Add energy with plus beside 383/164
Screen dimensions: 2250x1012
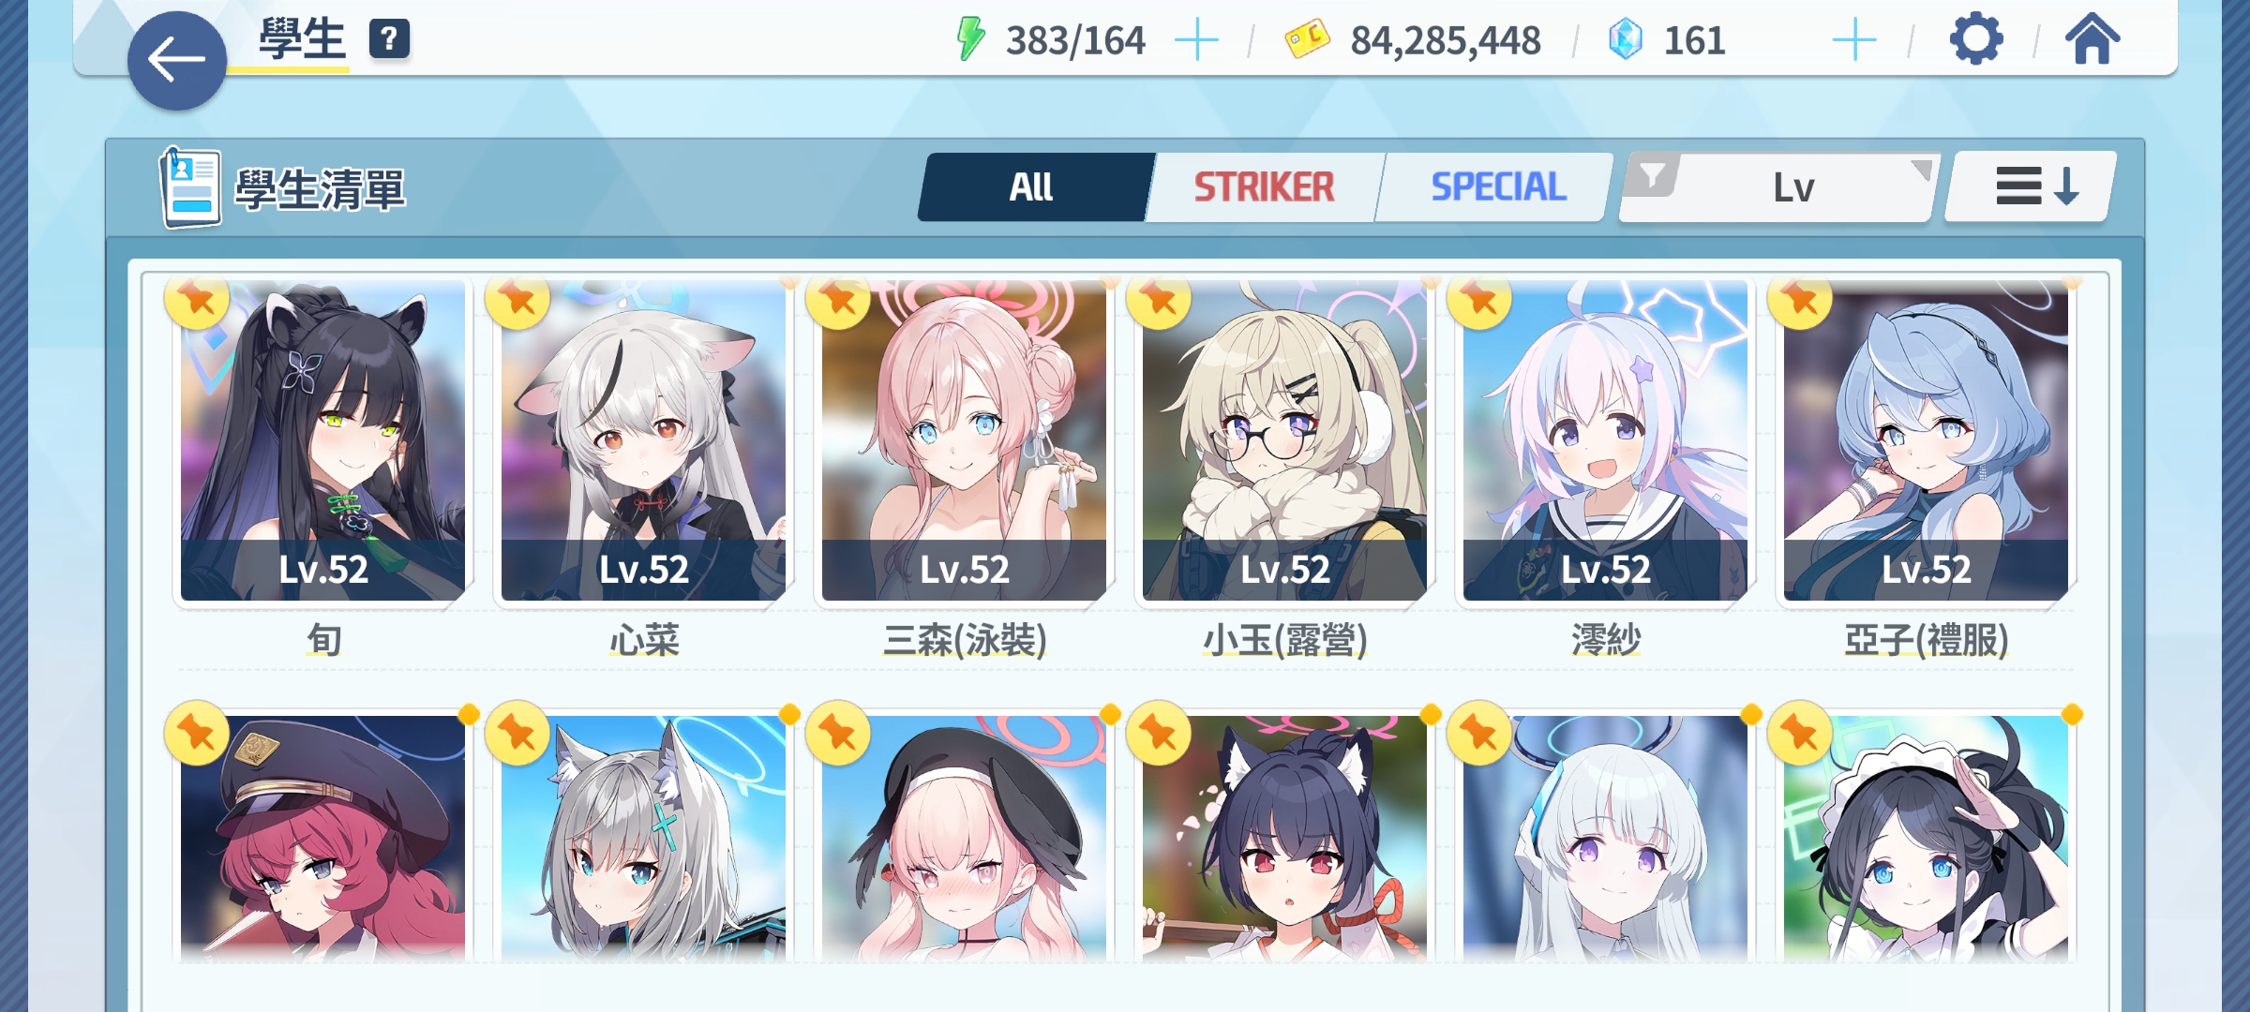tap(1196, 40)
